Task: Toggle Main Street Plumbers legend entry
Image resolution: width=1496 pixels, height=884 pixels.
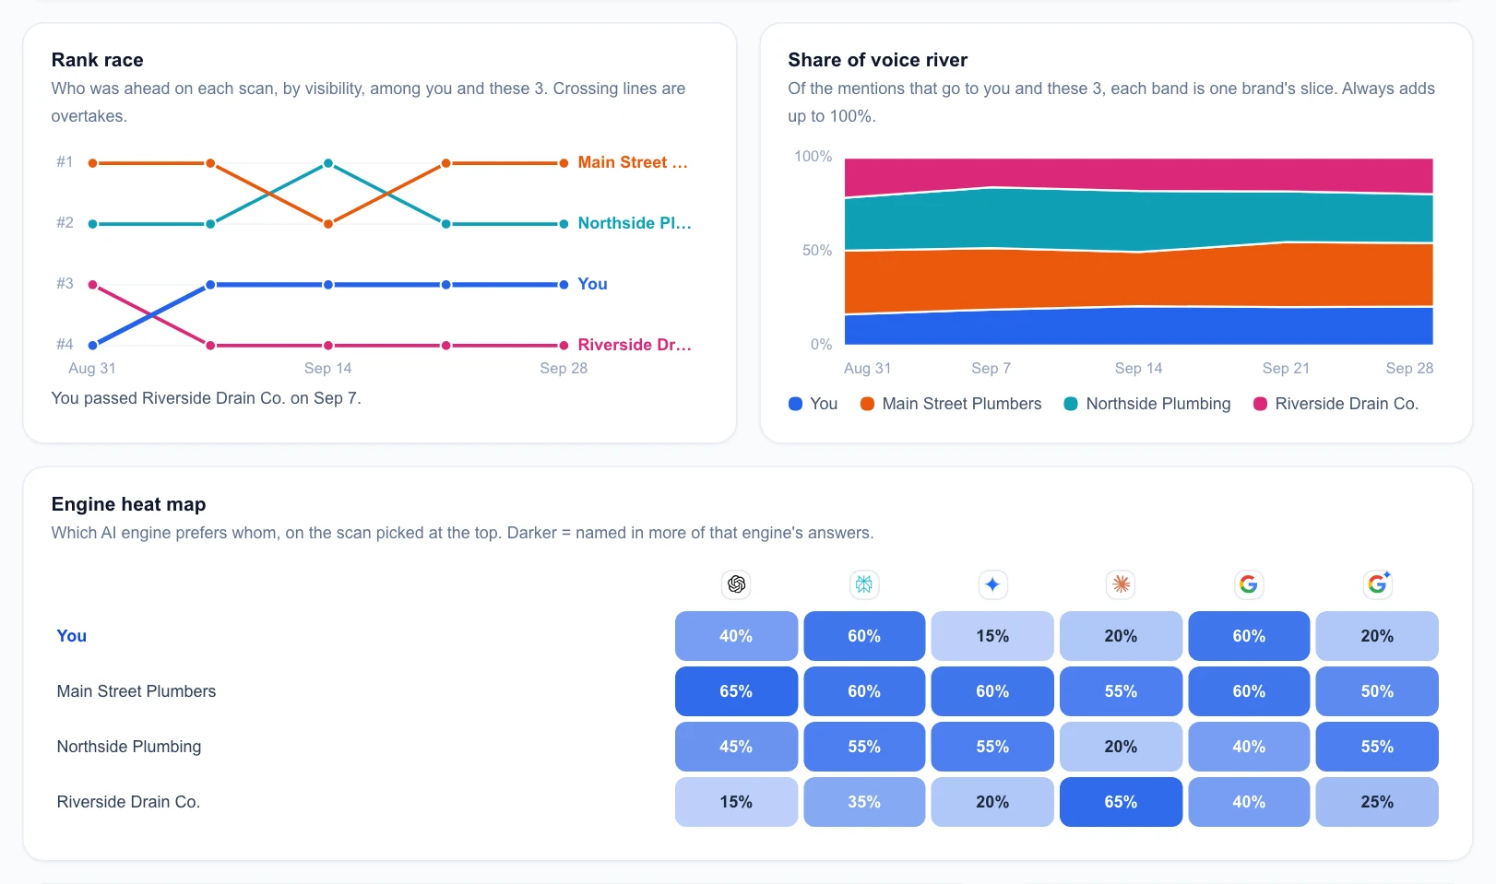Action: coord(951,404)
